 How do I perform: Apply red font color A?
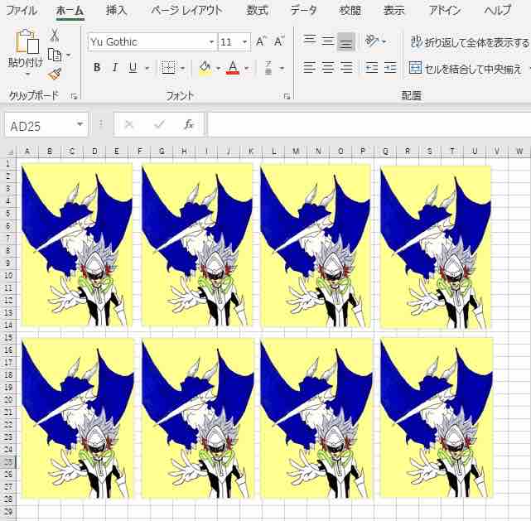point(233,68)
